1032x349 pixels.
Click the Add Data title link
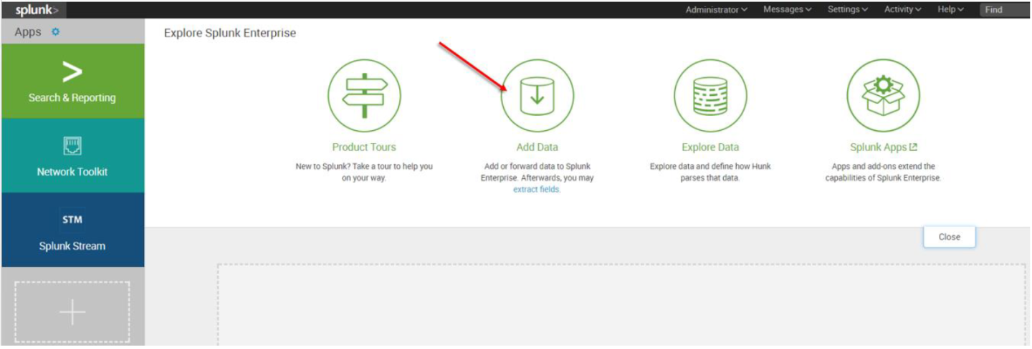tap(537, 147)
